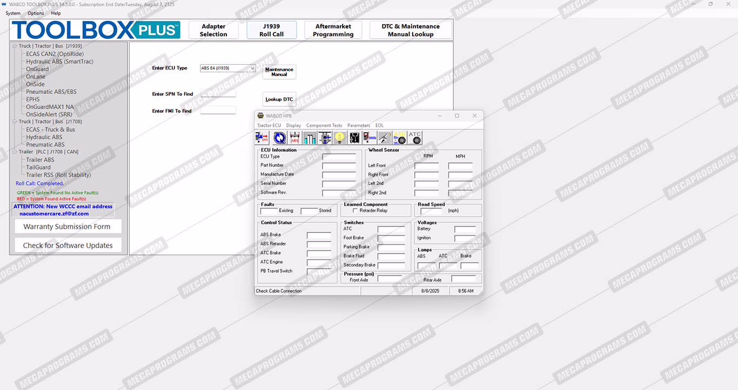This screenshot has height=390, width=738.
Task: Click the Aftermarket Programming button
Action: 333,30
